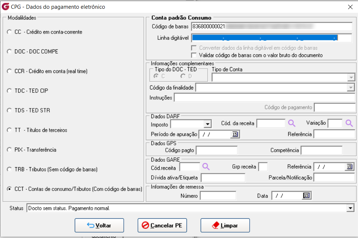This screenshot has width=358, height=238.
Task: Click the Código de pagamento field
Action: pyautogui.click(x=335, y=107)
